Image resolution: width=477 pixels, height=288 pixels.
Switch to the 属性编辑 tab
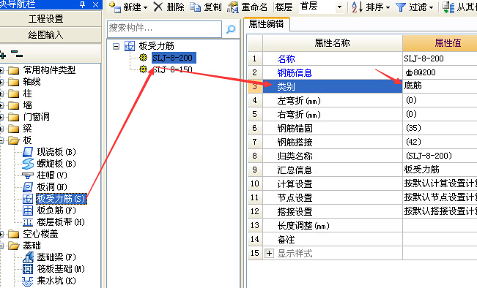[267, 23]
